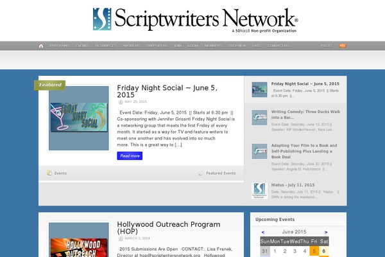Click the tag icon beside Featured Events
This screenshot has height=257, width=385.
(x=201, y=173)
